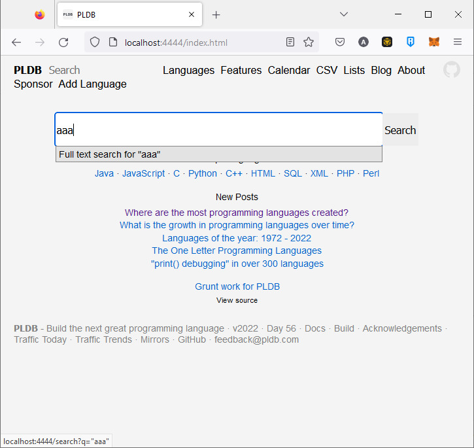Open the Mirrors footer link
474x448 pixels.
tap(154, 339)
